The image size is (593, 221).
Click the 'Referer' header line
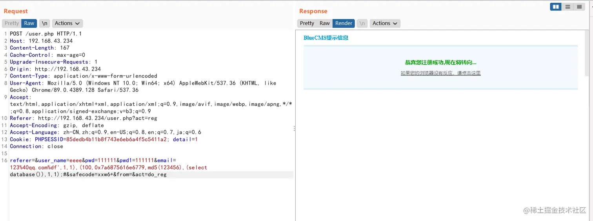(84, 118)
